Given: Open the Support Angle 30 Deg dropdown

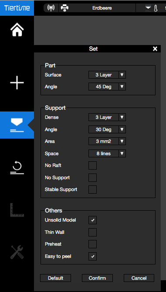Looking at the screenshot, I should 107,129.
